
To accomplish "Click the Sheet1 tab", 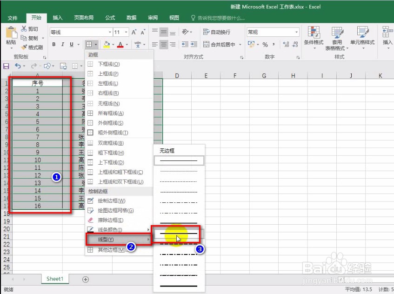I will 54,279.
